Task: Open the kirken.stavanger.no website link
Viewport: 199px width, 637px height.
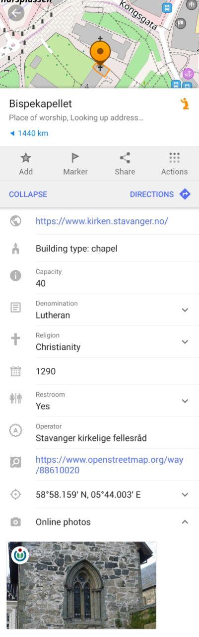Action: click(x=102, y=221)
